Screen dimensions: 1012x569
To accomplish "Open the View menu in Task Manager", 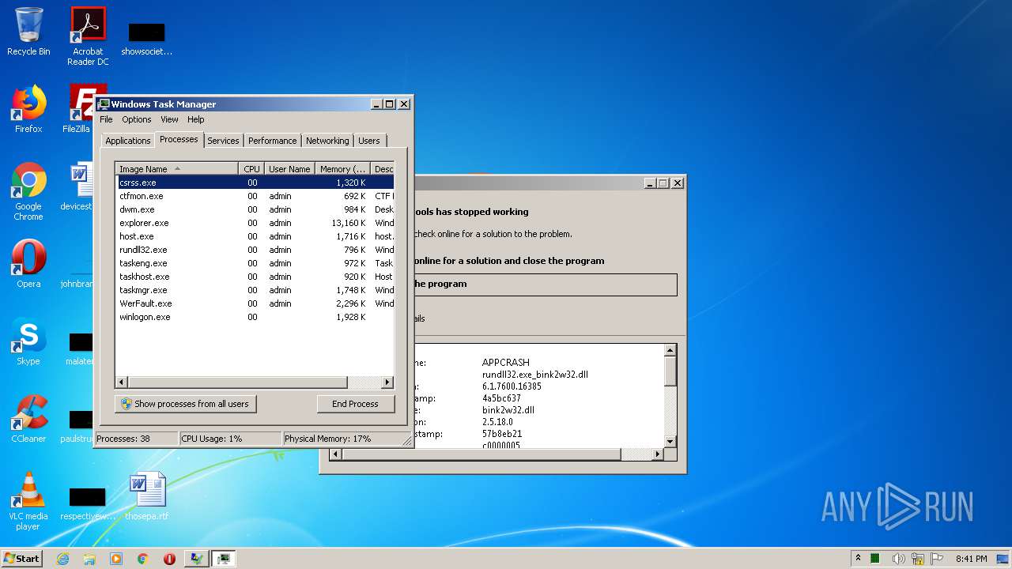I will [169, 119].
